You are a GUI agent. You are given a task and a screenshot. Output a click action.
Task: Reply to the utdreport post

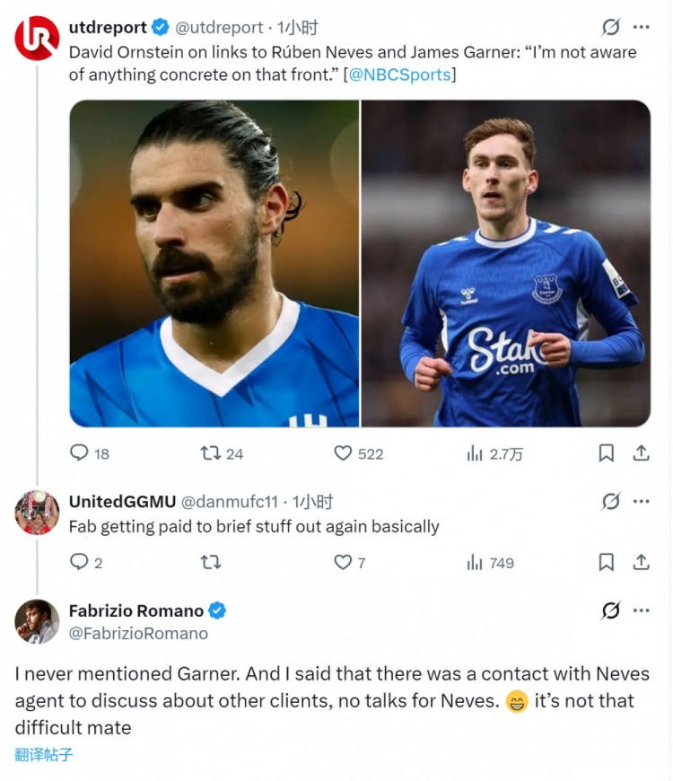click(80, 453)
